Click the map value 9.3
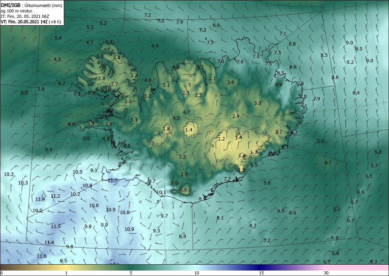This screenshot has width=389, height=276. (156, 230)
